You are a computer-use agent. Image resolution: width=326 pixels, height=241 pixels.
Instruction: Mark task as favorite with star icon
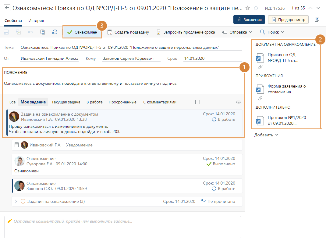248,8
